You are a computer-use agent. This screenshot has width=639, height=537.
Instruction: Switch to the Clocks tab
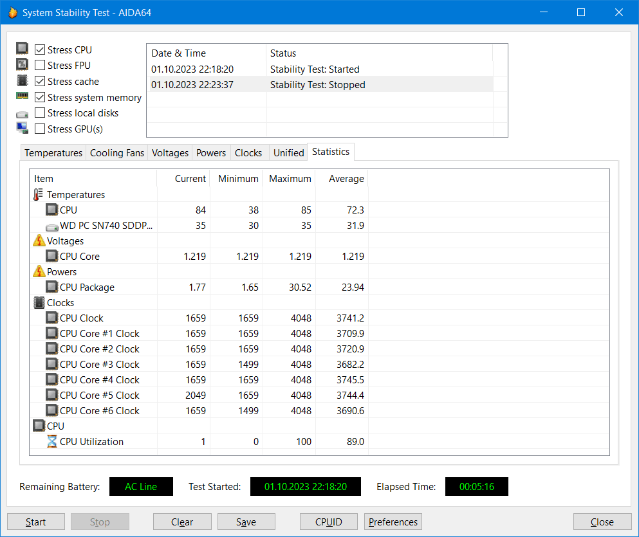click(248, 153)
